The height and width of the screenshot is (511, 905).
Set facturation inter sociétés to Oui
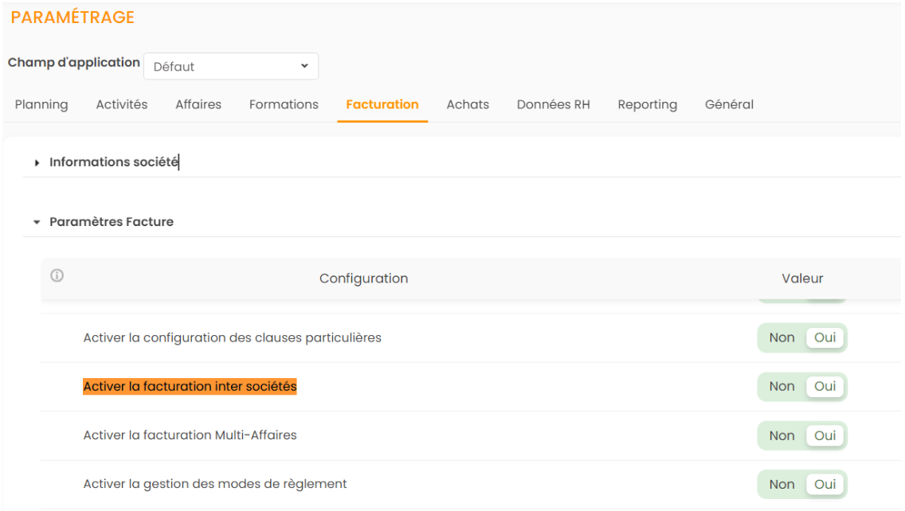(825, 387)
